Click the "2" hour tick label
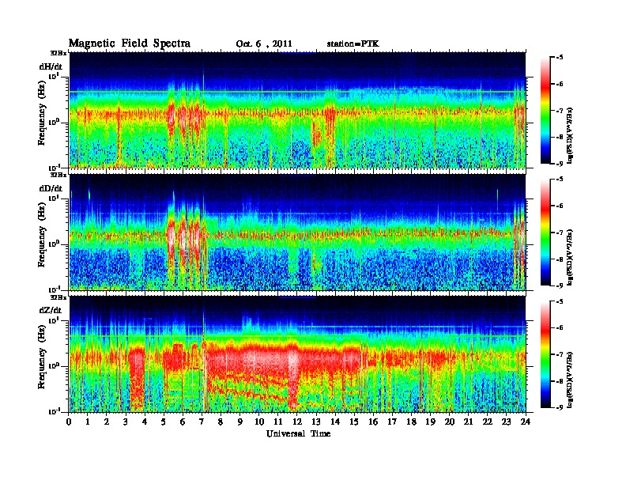The height and width of the screenshot is (484, 626). click(107, 422)
